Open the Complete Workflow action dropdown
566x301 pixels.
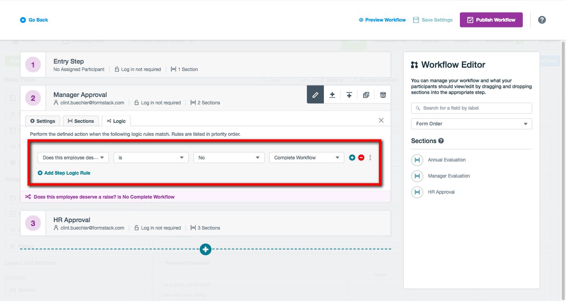[306, 157]
